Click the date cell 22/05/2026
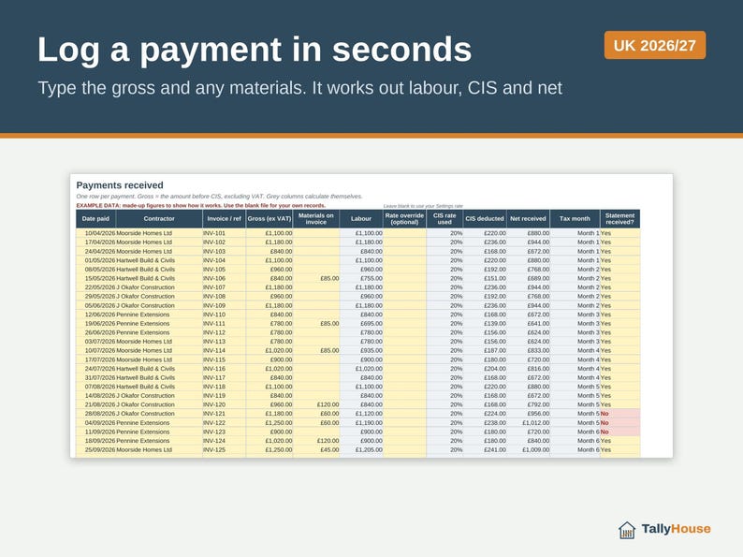The height and width of the screenshot is (557, 743). pyautogui.click(x=96, y=287)
